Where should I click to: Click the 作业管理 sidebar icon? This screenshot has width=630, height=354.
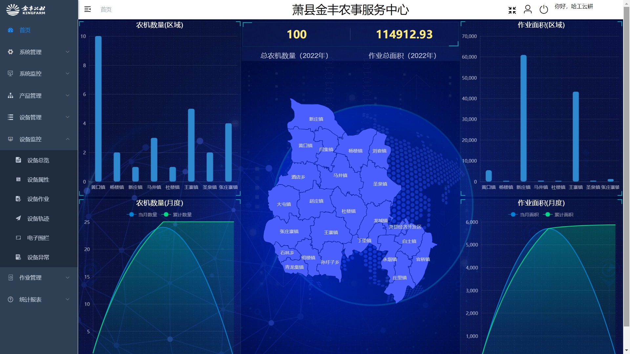coord(10,278)
